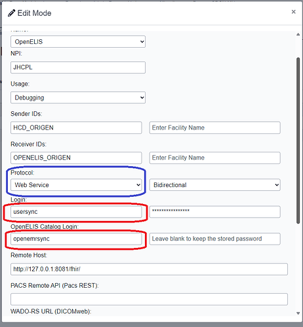This screenshot has height=327, width=303.
Task: Click the Sender facility name field
Action: coord(214,128)
